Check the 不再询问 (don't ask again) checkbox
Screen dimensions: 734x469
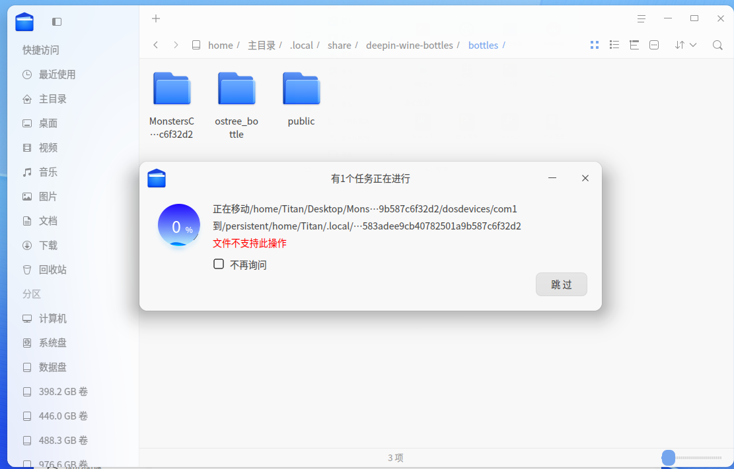219,265
